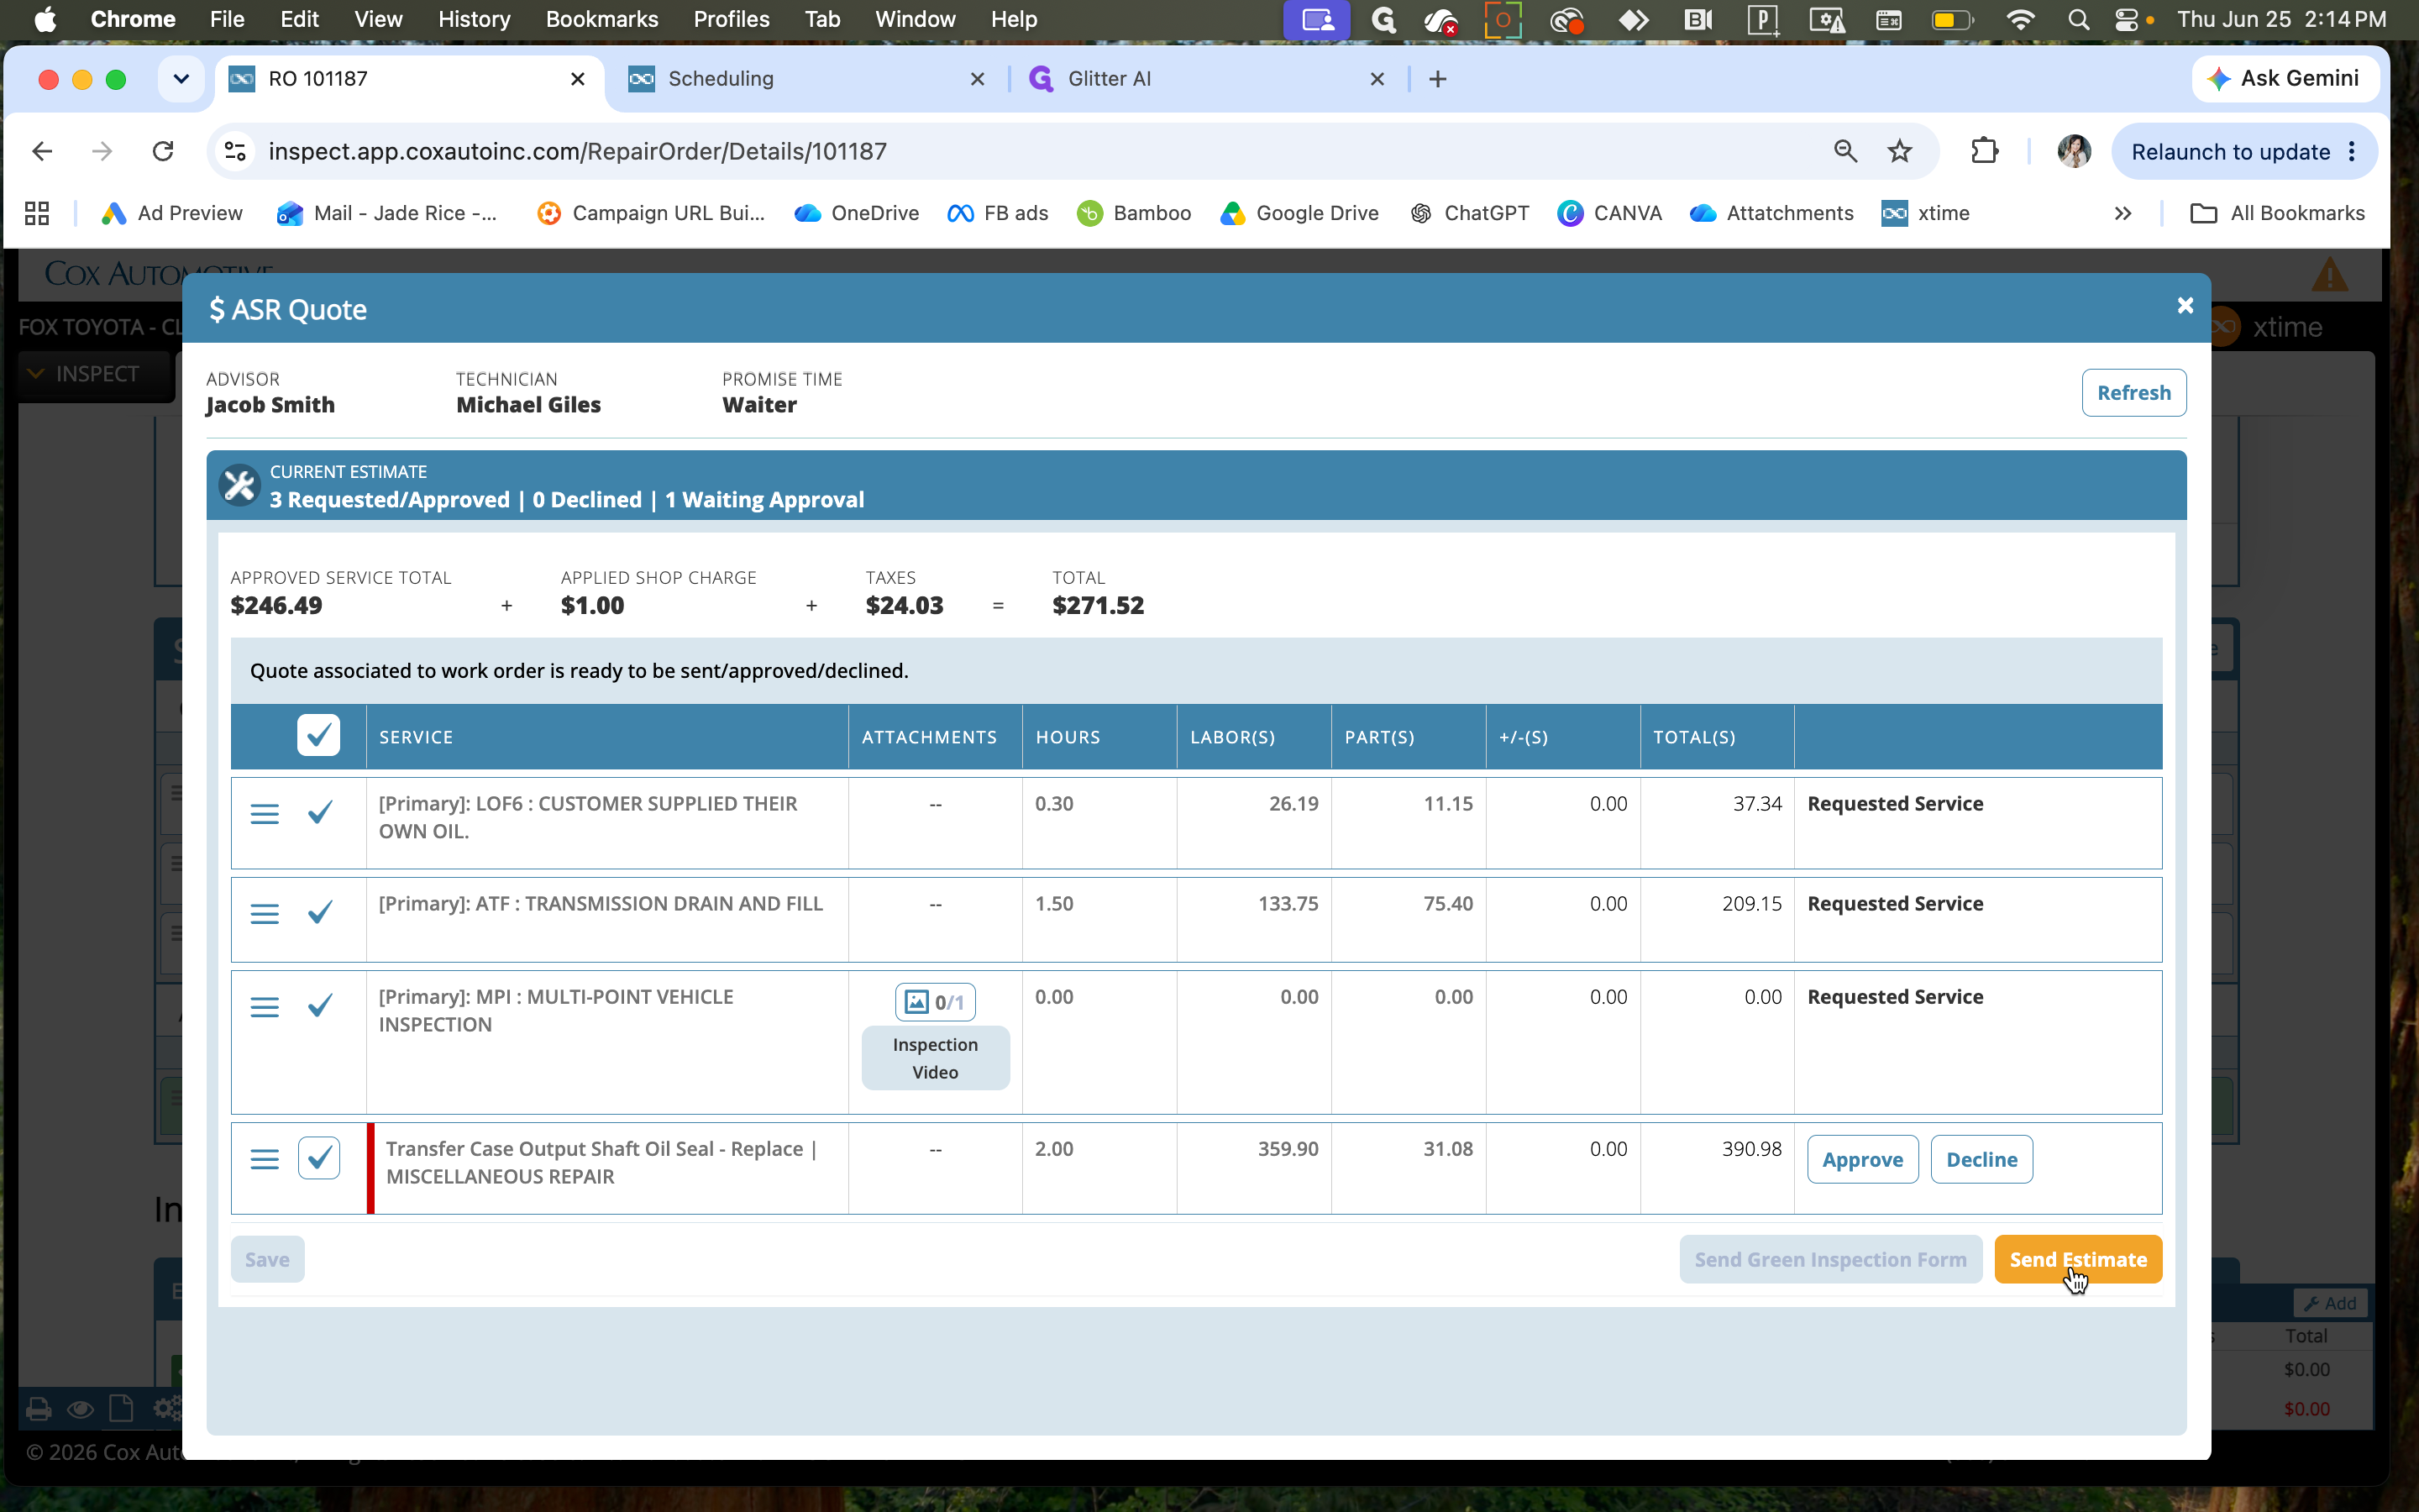2419x1512 pixels.
Task: Open the Bamboo bookmark
Action: click(1134, 213)
